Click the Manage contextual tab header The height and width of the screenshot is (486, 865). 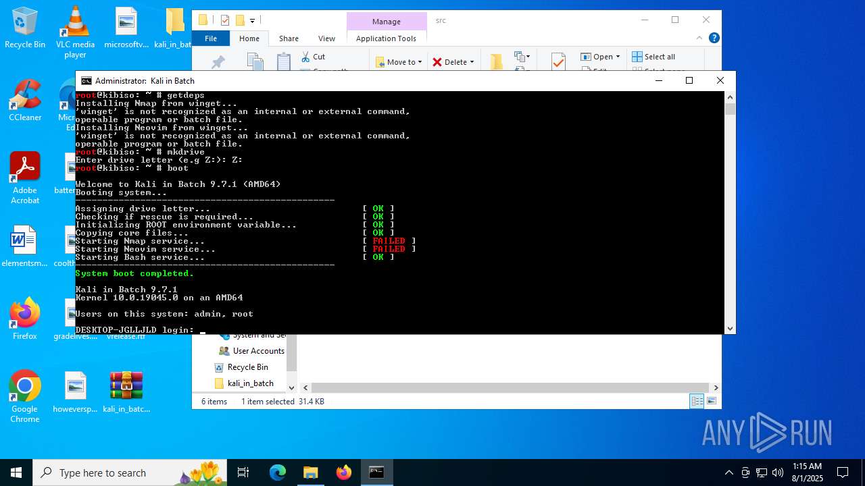387,22
